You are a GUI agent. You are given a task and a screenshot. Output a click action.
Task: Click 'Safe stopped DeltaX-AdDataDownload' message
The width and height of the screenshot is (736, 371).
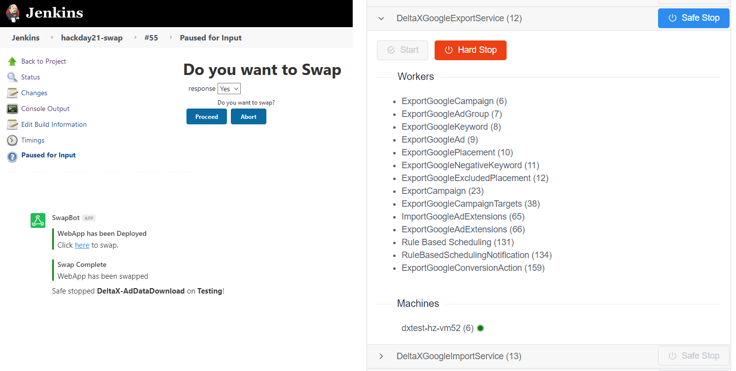point(138,291)
